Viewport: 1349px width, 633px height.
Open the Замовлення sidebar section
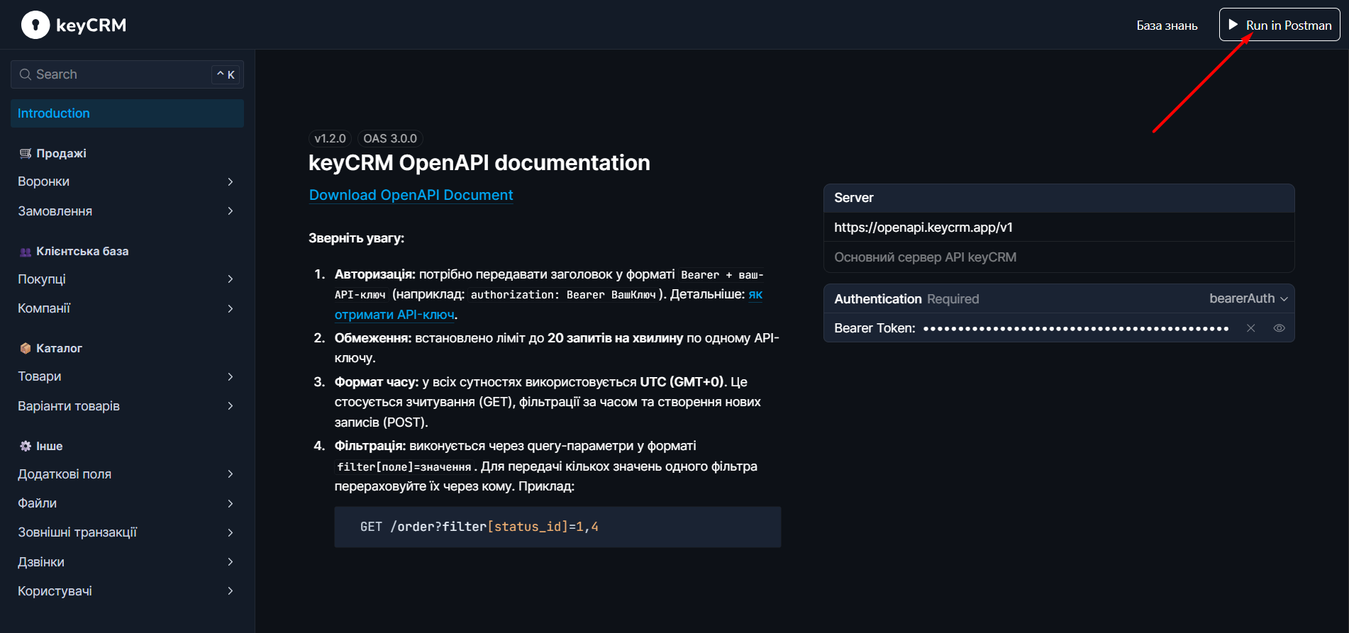(x=127, y=211)
